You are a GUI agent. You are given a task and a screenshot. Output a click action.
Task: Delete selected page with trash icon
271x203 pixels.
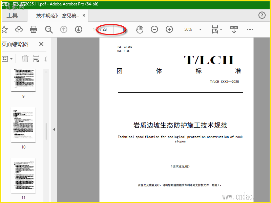[x=25, y=59]
